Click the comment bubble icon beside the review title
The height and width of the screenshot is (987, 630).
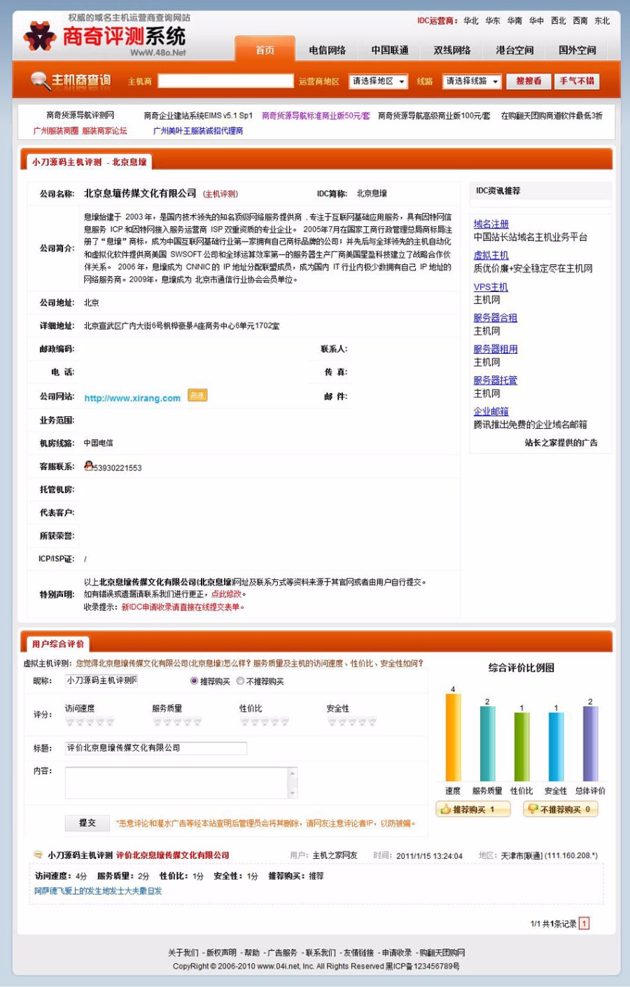pyautogui.click(x=38, y=855)
